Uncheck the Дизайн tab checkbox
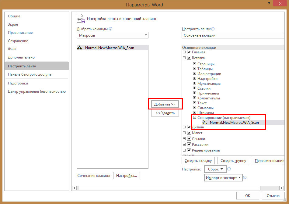Screen dimensions: 289x204 (189, 127)
